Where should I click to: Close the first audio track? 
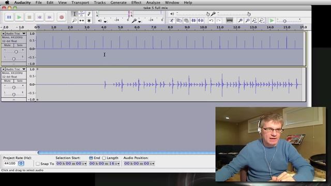tap(4, 34)
